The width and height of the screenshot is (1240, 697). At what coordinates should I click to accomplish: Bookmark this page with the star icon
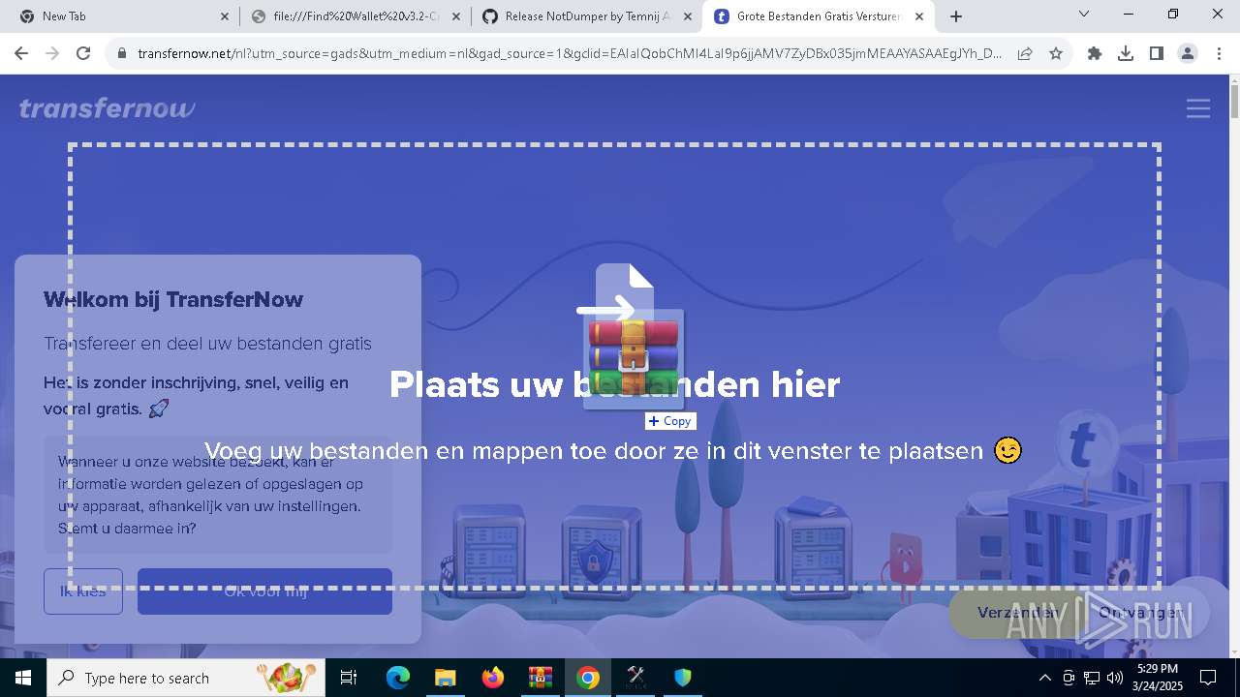coord(1056,54)
